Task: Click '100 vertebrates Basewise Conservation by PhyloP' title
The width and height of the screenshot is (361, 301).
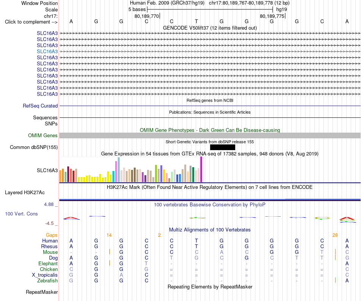Action: click(x=210, y=204)
